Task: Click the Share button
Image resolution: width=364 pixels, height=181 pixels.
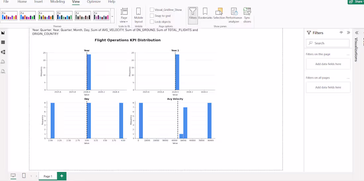Action: [x=356, y=2]
